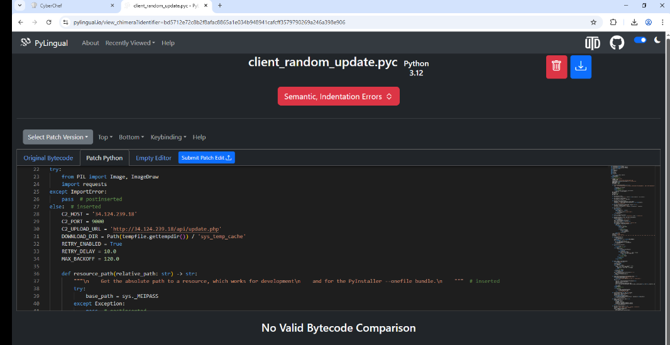Click the base_path = sys._MEIPASS line
670x345 pixels.
(x=122, y=296)
